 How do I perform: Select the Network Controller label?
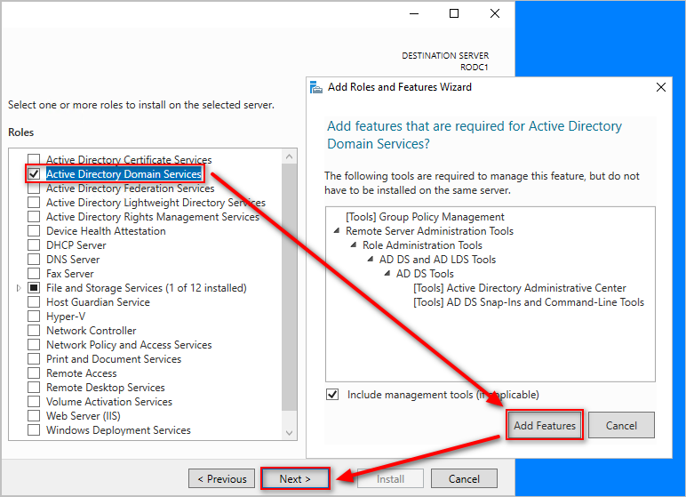click(x=92, y=331)
